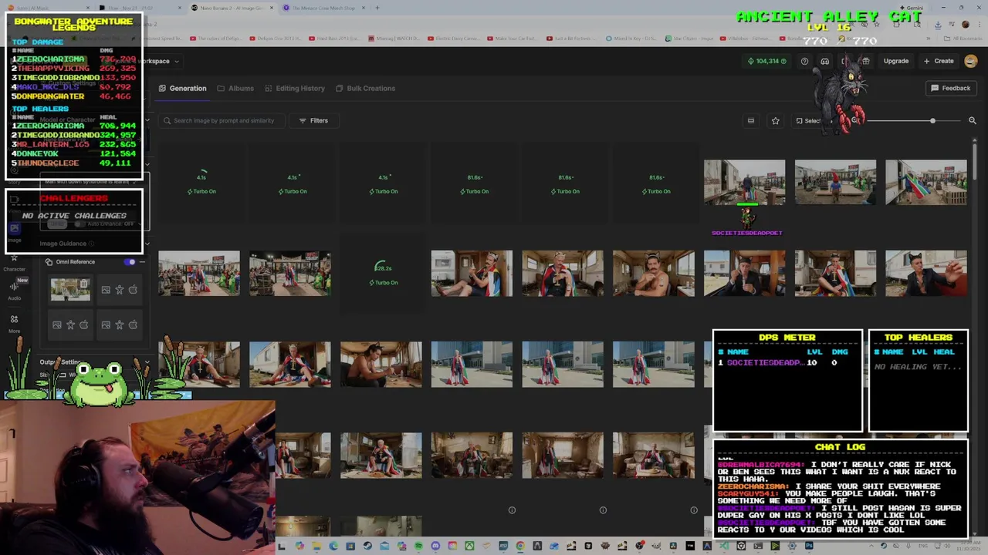This screenshot has width=988, height=555.
Task: Open the Bulk Creations tab
Action: coord(365,88)
